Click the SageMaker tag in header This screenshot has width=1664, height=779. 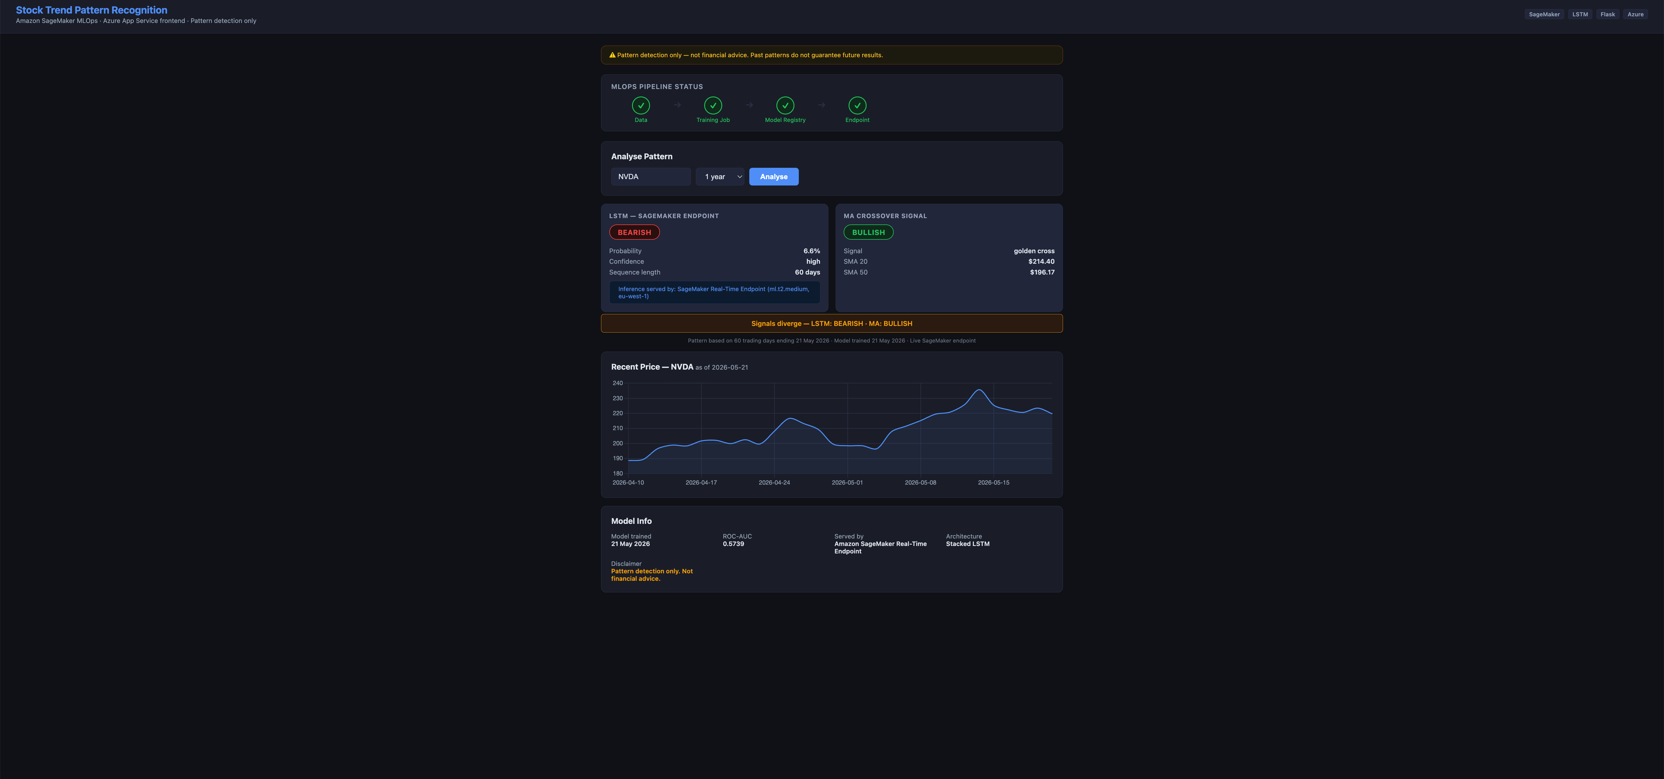coord(1544,14)
